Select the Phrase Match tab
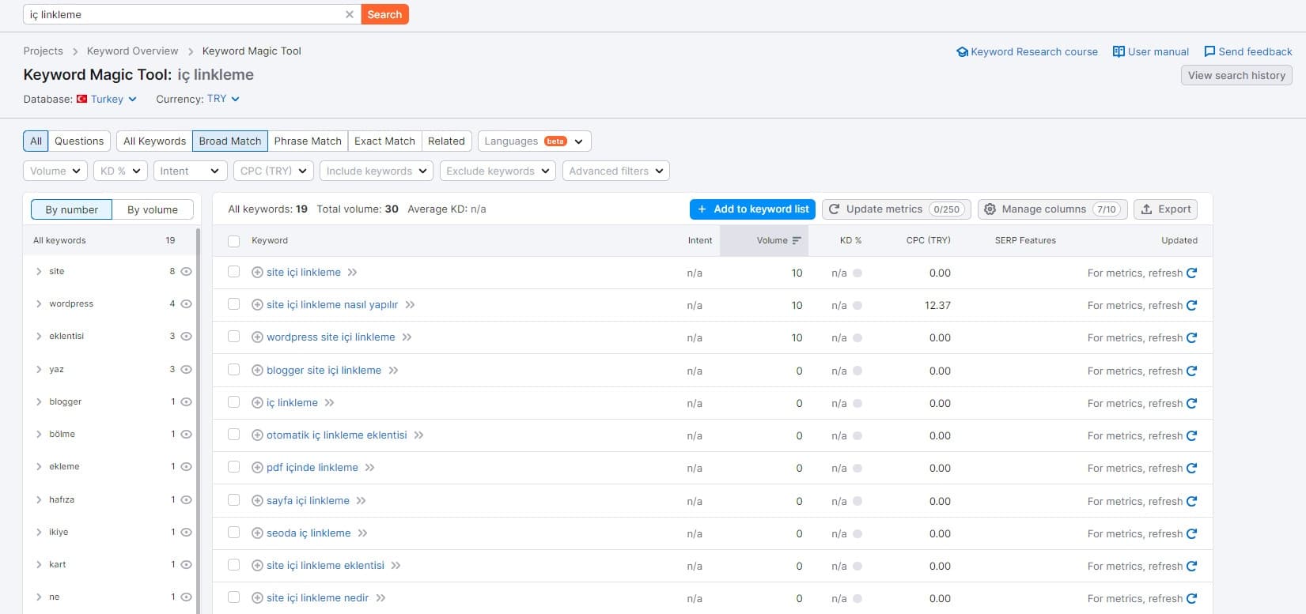 pyautogui.click(x=308, y=141)
